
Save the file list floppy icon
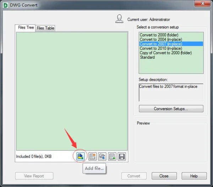point(121,156)
